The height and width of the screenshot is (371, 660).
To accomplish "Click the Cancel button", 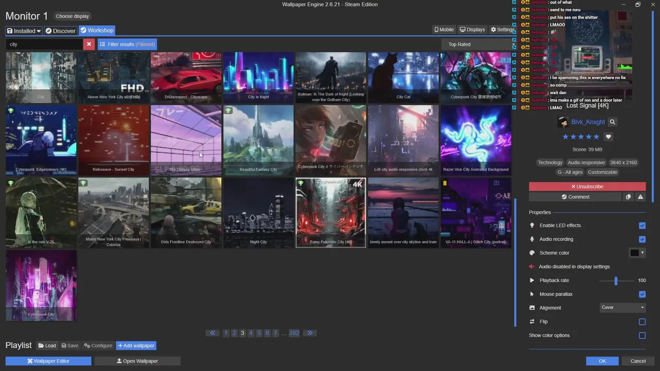I will [638, 361].
